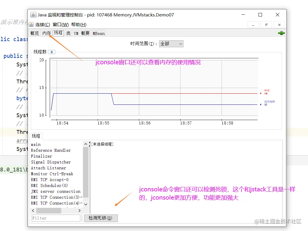Click the 检测死锁(D) button
Image resolution: width=308 pixels, height=231 pixels.
point(101,218)
